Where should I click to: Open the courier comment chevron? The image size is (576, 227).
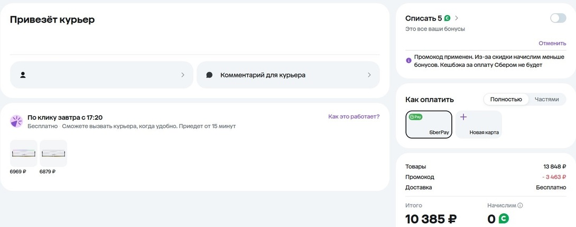click(x=369, y=75)
